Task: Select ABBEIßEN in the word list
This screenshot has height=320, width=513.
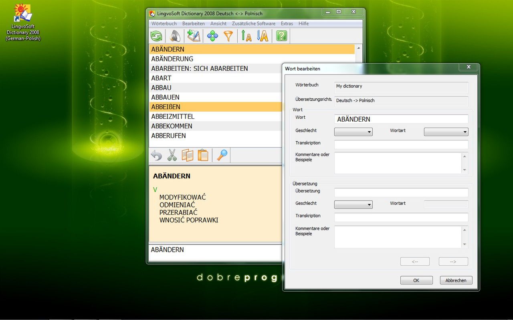Action: [x=216, y=107]
